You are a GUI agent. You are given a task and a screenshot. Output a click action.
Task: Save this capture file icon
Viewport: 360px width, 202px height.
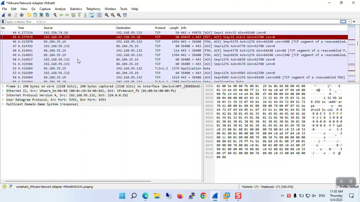coord(35,15)
